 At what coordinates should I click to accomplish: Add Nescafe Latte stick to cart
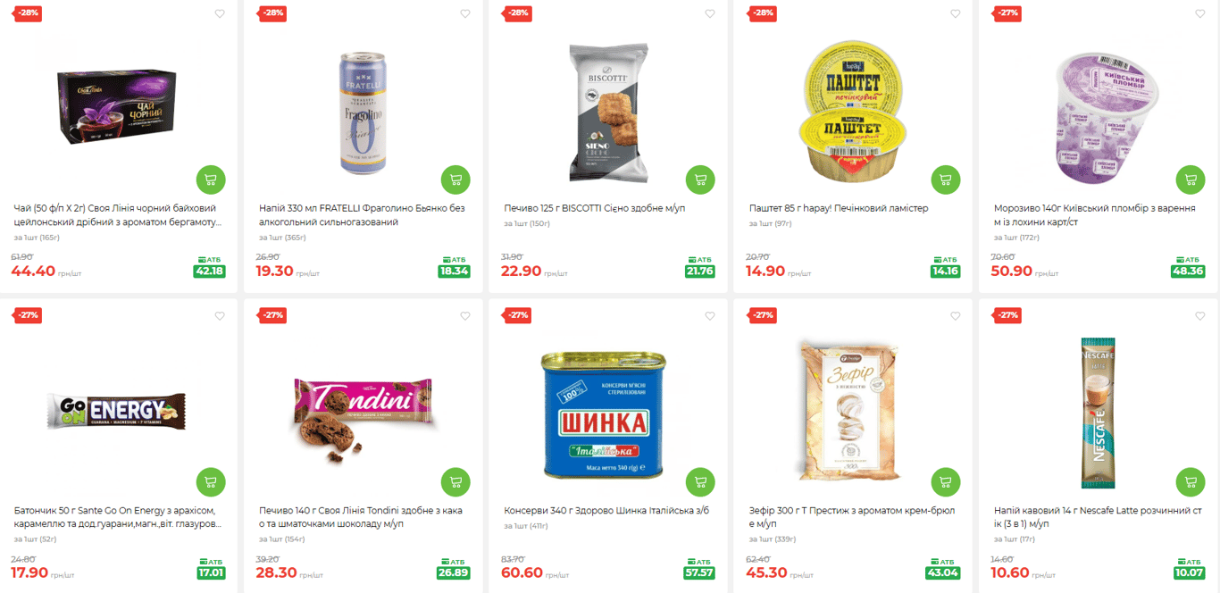[x=1191, y=481]
